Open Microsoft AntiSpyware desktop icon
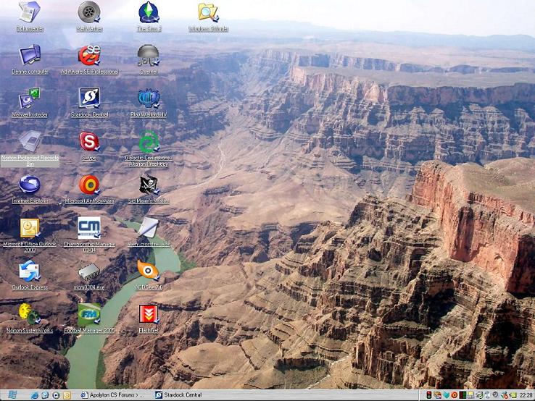This screenshot has height=401, width=535. pyautogui.click(x=89, y=185)
